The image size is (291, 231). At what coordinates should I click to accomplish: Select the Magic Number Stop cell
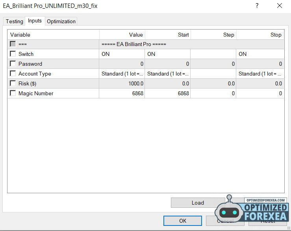coord(260,93)
